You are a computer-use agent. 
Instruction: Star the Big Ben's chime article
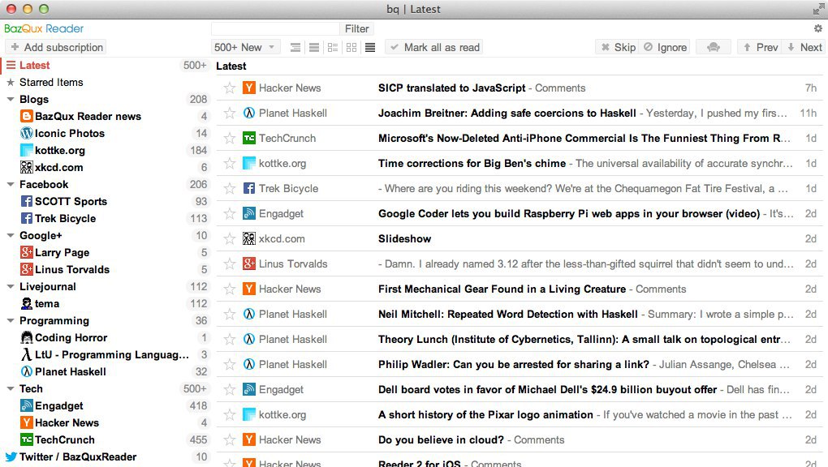coord(229,163)
